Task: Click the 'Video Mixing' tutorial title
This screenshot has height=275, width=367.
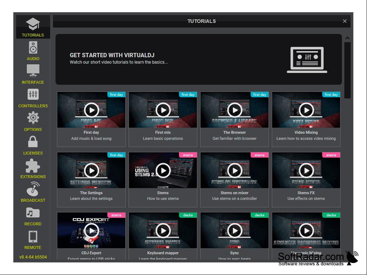Action: pos(306,132)
